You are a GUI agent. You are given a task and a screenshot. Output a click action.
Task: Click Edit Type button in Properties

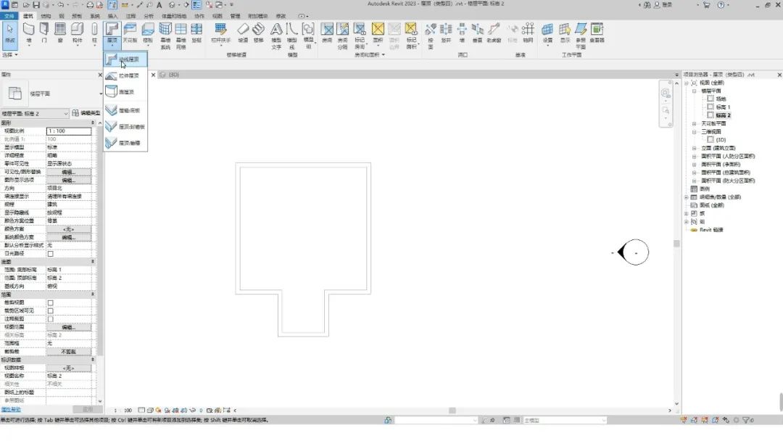[x=86, y=113]
